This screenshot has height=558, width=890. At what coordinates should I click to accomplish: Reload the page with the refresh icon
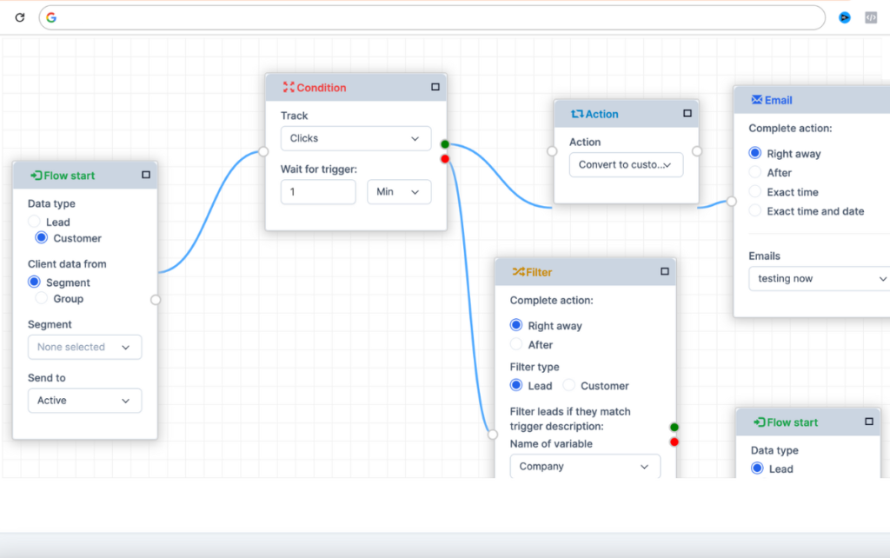point(20,17)
